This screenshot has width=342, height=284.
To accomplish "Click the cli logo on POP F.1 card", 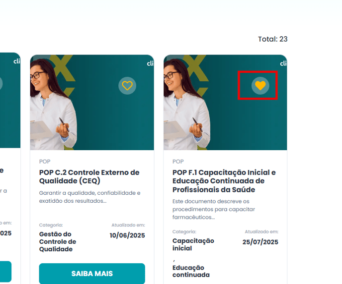I will click(283, 63).
